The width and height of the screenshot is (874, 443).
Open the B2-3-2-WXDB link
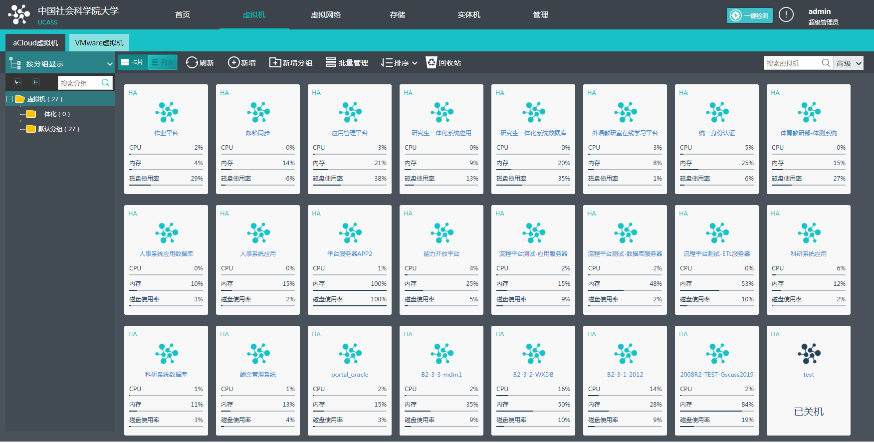click(533, 375)
